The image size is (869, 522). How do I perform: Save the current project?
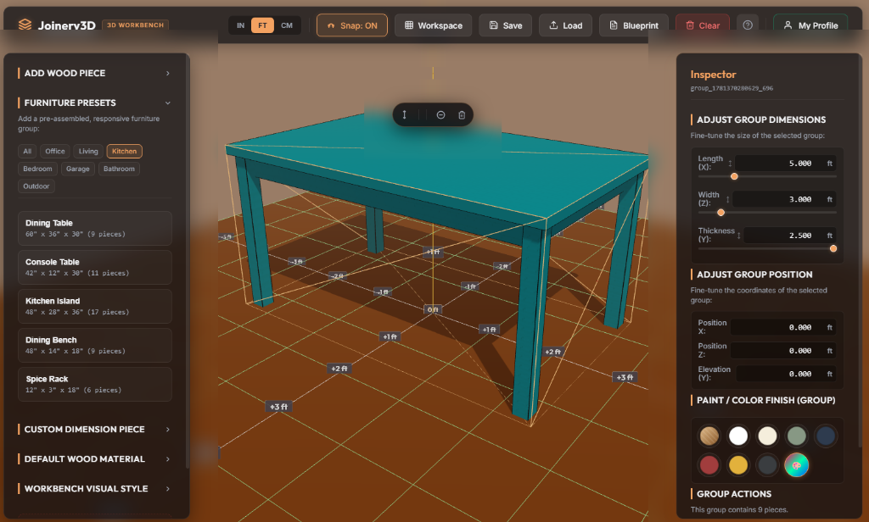[x=506, y=25]
